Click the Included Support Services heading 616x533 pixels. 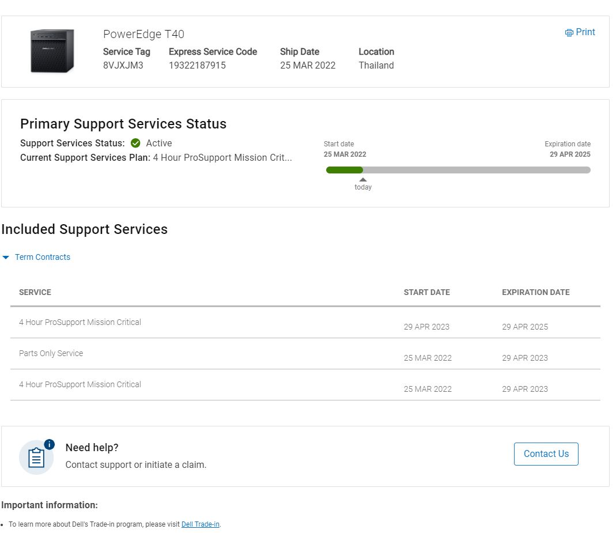click(84, 229)
